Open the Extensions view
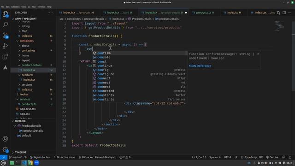 pyautogui.click(x=5, y=57)
